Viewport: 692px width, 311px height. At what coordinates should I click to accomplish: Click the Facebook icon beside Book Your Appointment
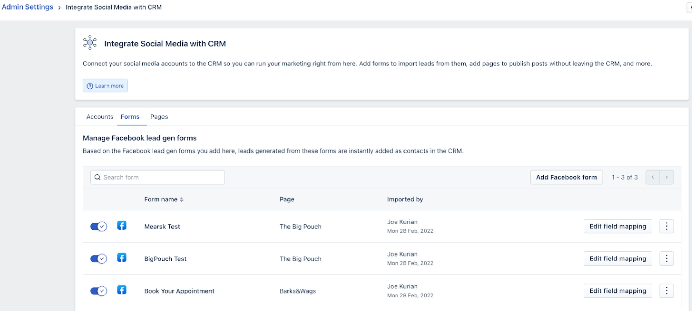(x=122, y=290)
